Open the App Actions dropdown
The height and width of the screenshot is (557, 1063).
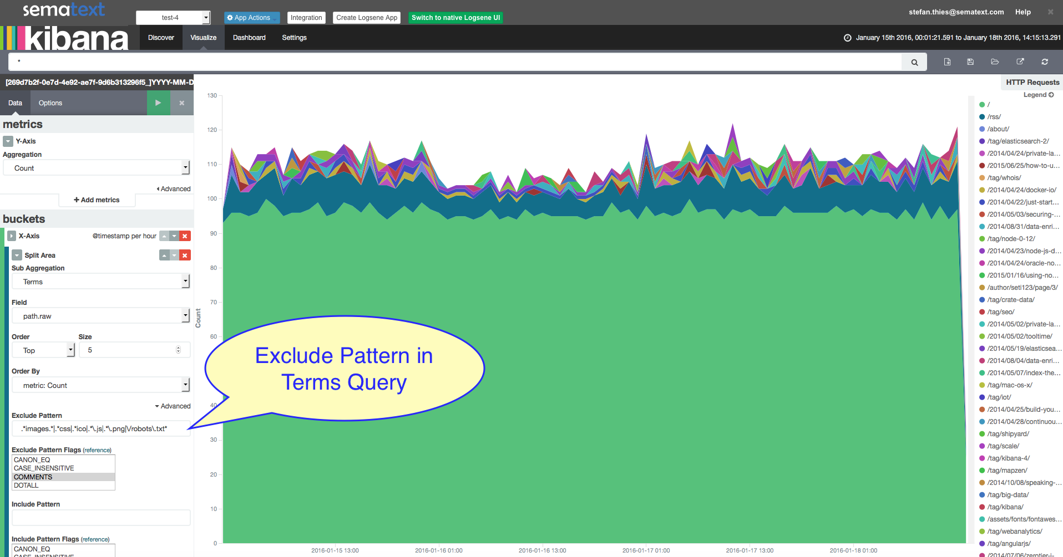252,18
